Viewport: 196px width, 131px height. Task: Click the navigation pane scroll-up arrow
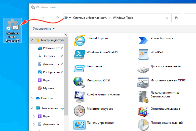click(66, 35)
